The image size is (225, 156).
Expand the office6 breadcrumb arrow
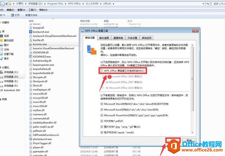pyautogui.click(x=113, y=4)
